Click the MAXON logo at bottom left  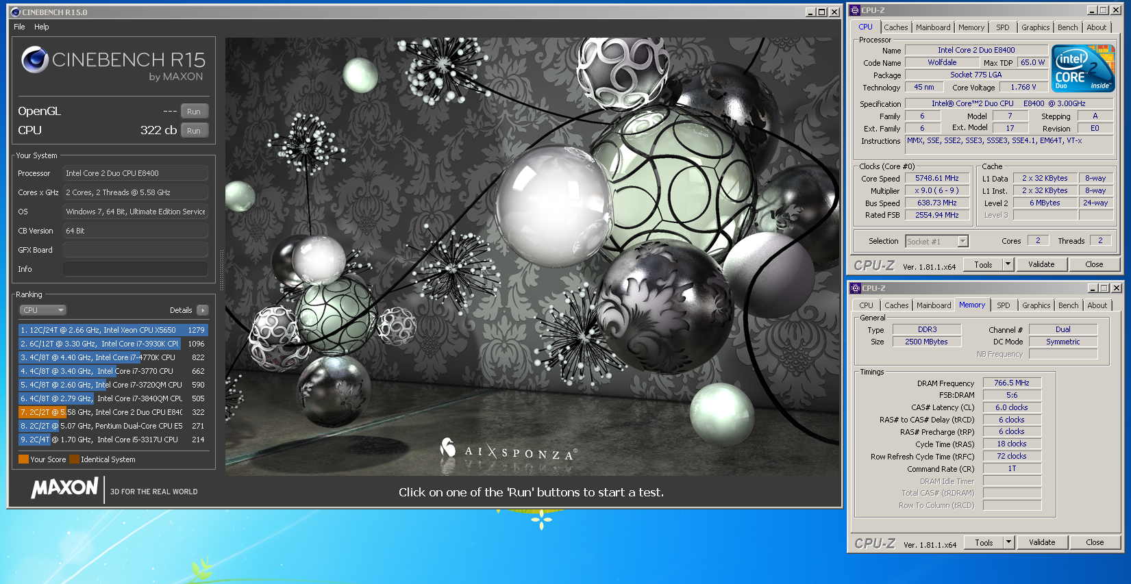tap(65, 488)
